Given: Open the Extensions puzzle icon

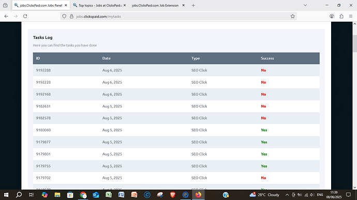Looking at the screenshot, I should coord(341,16).
